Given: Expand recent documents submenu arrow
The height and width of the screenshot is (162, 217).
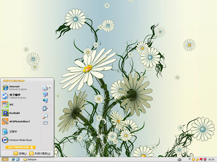Looking at the screenshot, I should coord(50,88).
